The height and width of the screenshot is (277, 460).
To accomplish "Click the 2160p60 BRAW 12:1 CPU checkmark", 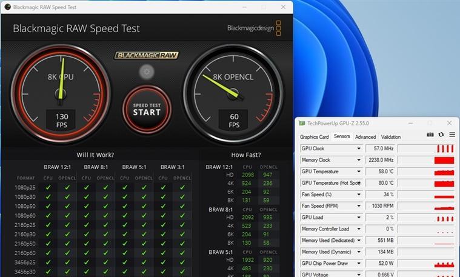I will (x=48, y=253).
